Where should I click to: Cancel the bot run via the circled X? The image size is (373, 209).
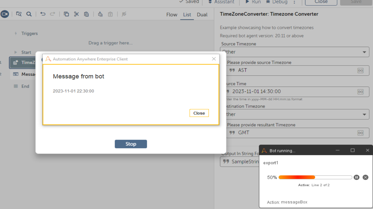[x=365, y=177]
